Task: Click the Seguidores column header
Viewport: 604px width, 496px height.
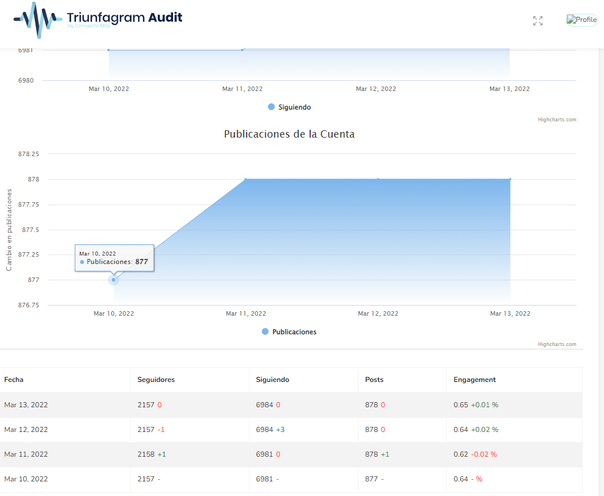Action: point(156,380)
